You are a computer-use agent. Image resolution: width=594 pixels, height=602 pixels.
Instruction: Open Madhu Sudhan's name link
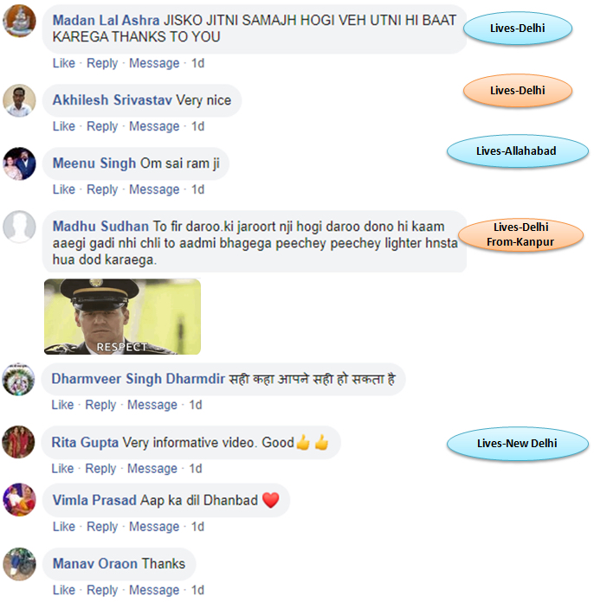[x=100, y=227]
